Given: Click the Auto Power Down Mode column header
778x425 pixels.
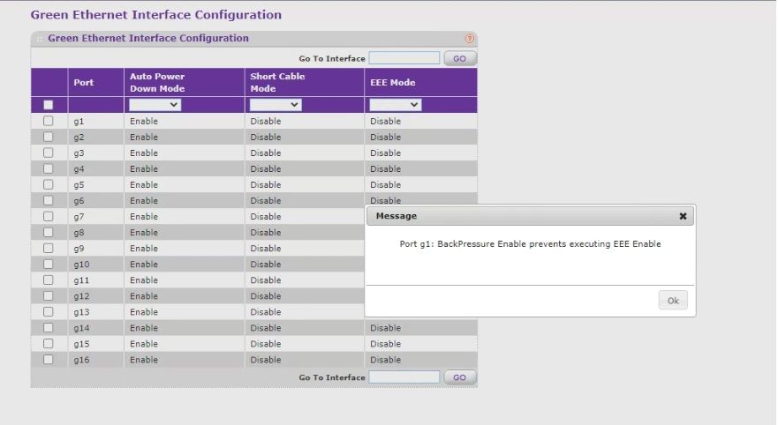Looking at the screenshot, I should (x=157, y=82).
